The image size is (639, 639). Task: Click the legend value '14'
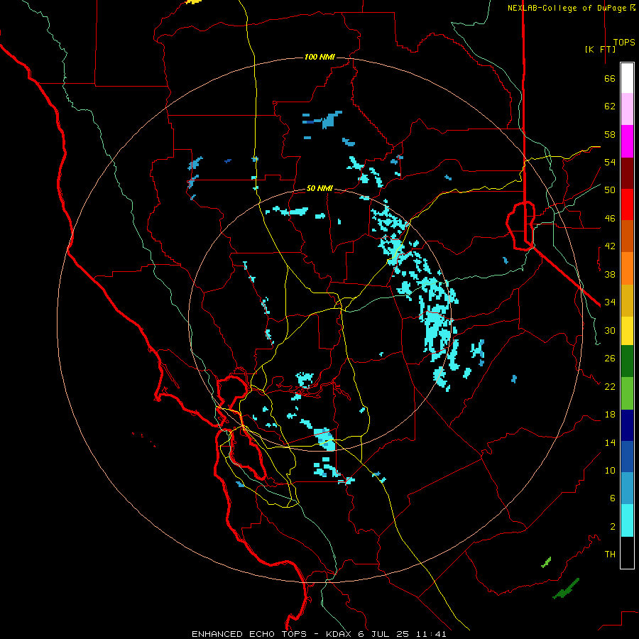point(610,442)
